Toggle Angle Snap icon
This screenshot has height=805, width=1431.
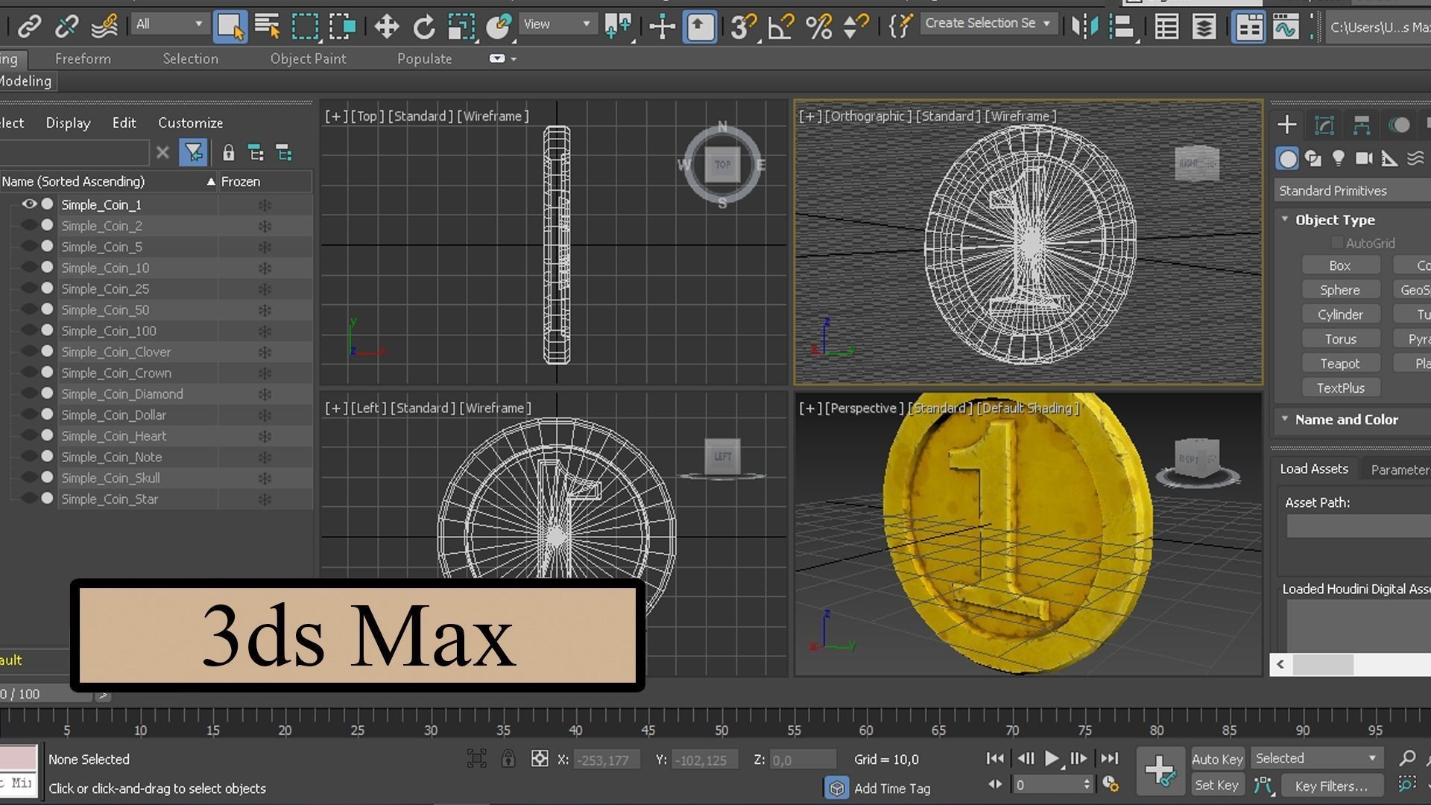click(x=780, y=27)
